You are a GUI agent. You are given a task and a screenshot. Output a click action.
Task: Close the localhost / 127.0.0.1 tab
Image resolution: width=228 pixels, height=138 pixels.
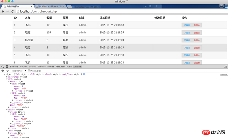tap(64, 7)
